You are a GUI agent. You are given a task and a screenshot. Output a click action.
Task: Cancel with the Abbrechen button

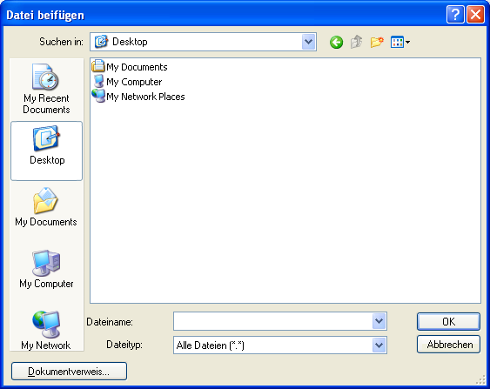point(448,345)
